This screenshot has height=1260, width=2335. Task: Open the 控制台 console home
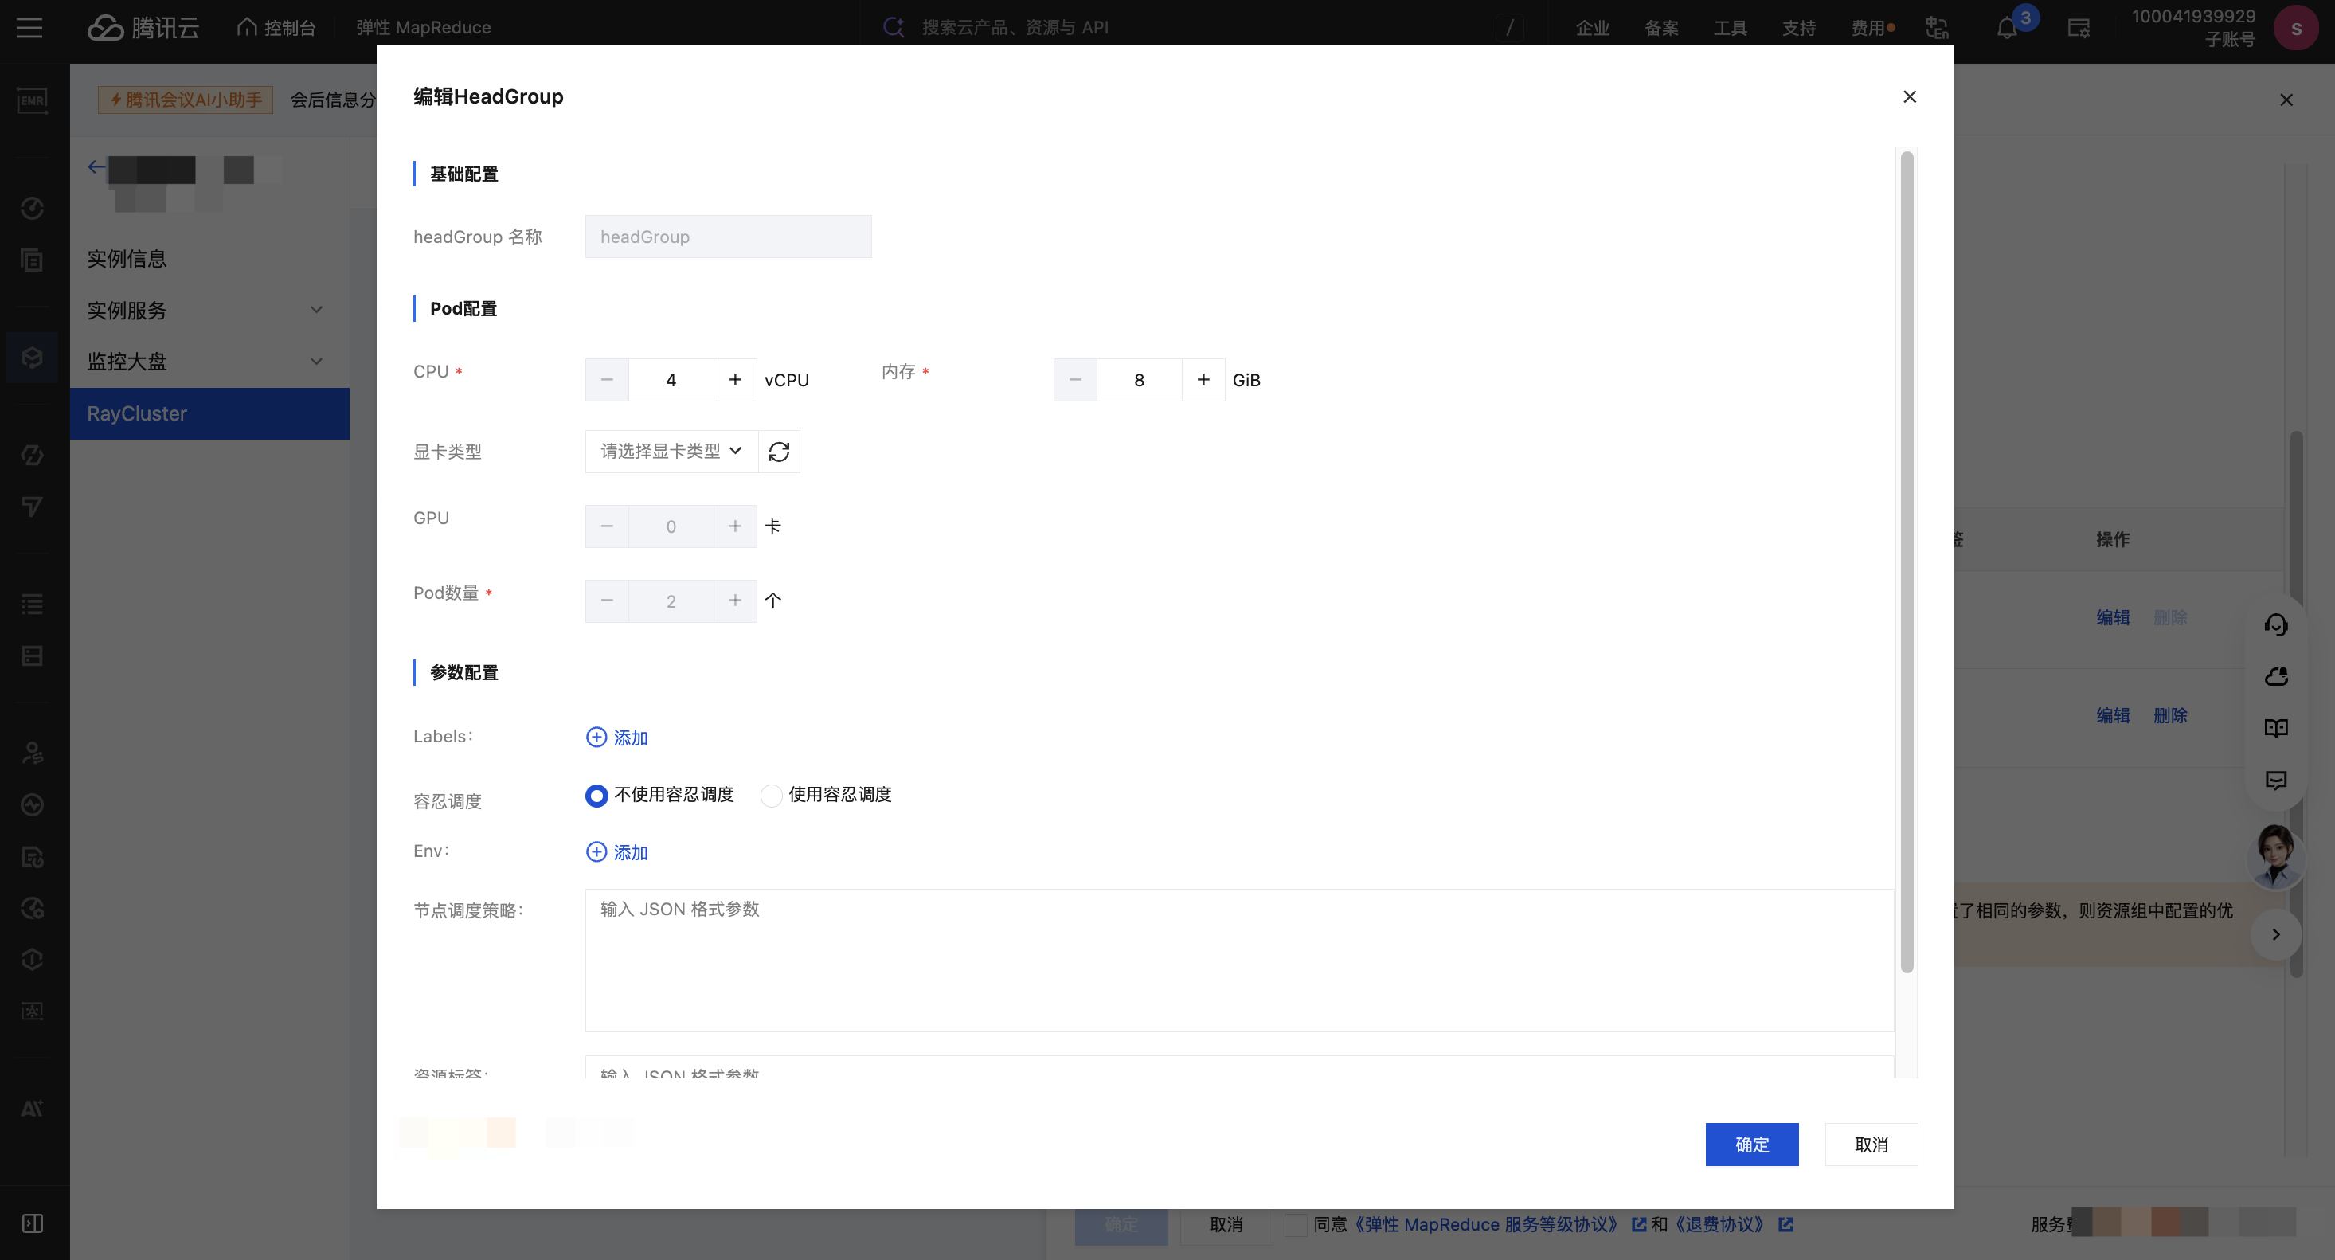pos(276,27)
